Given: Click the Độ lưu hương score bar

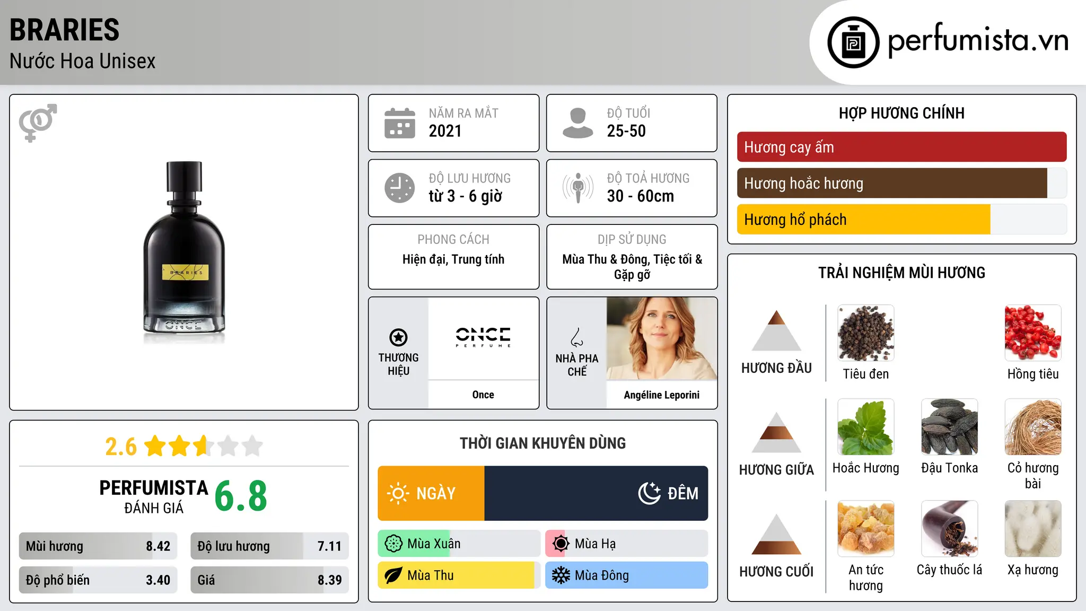Looking at the screenshot, I should point(269,546).
